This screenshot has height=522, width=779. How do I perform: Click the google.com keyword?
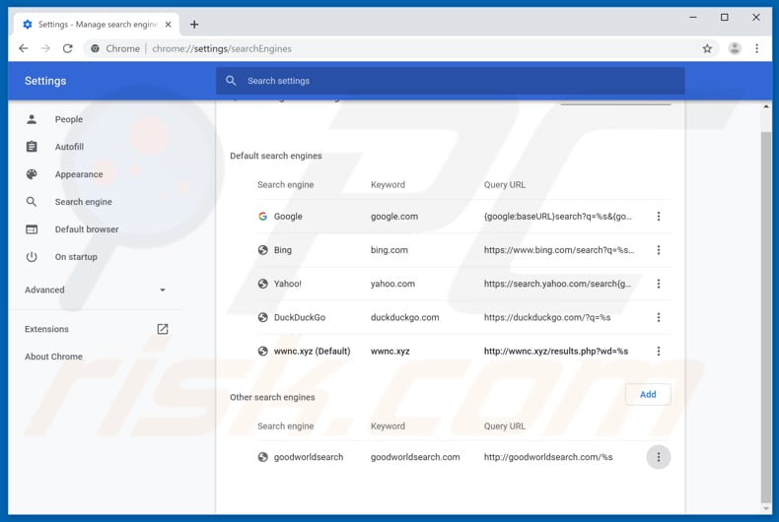(394, 217)
